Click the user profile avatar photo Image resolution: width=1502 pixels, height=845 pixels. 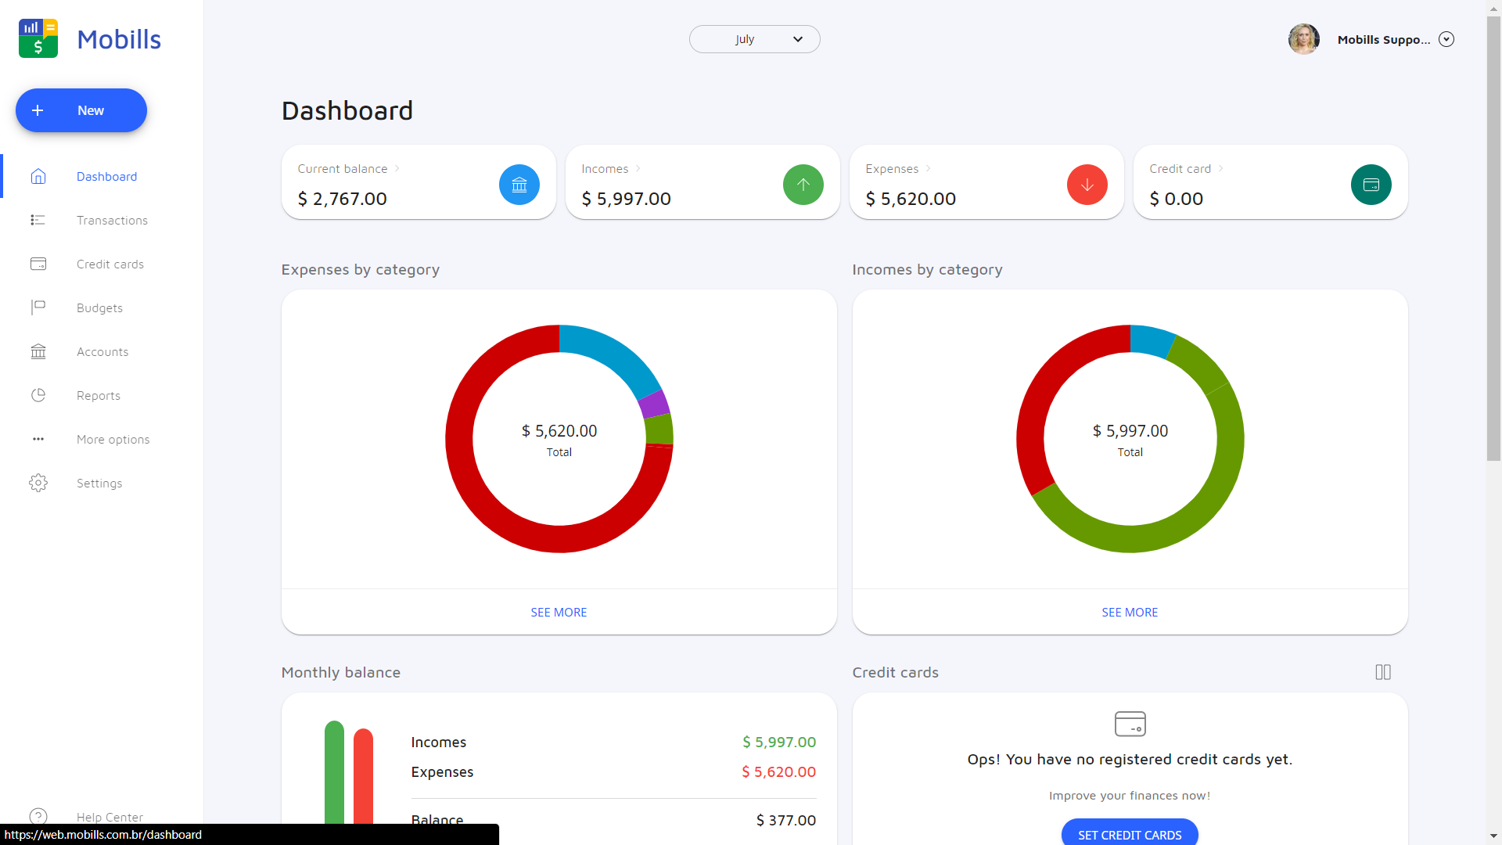(x=1304, y=39)
